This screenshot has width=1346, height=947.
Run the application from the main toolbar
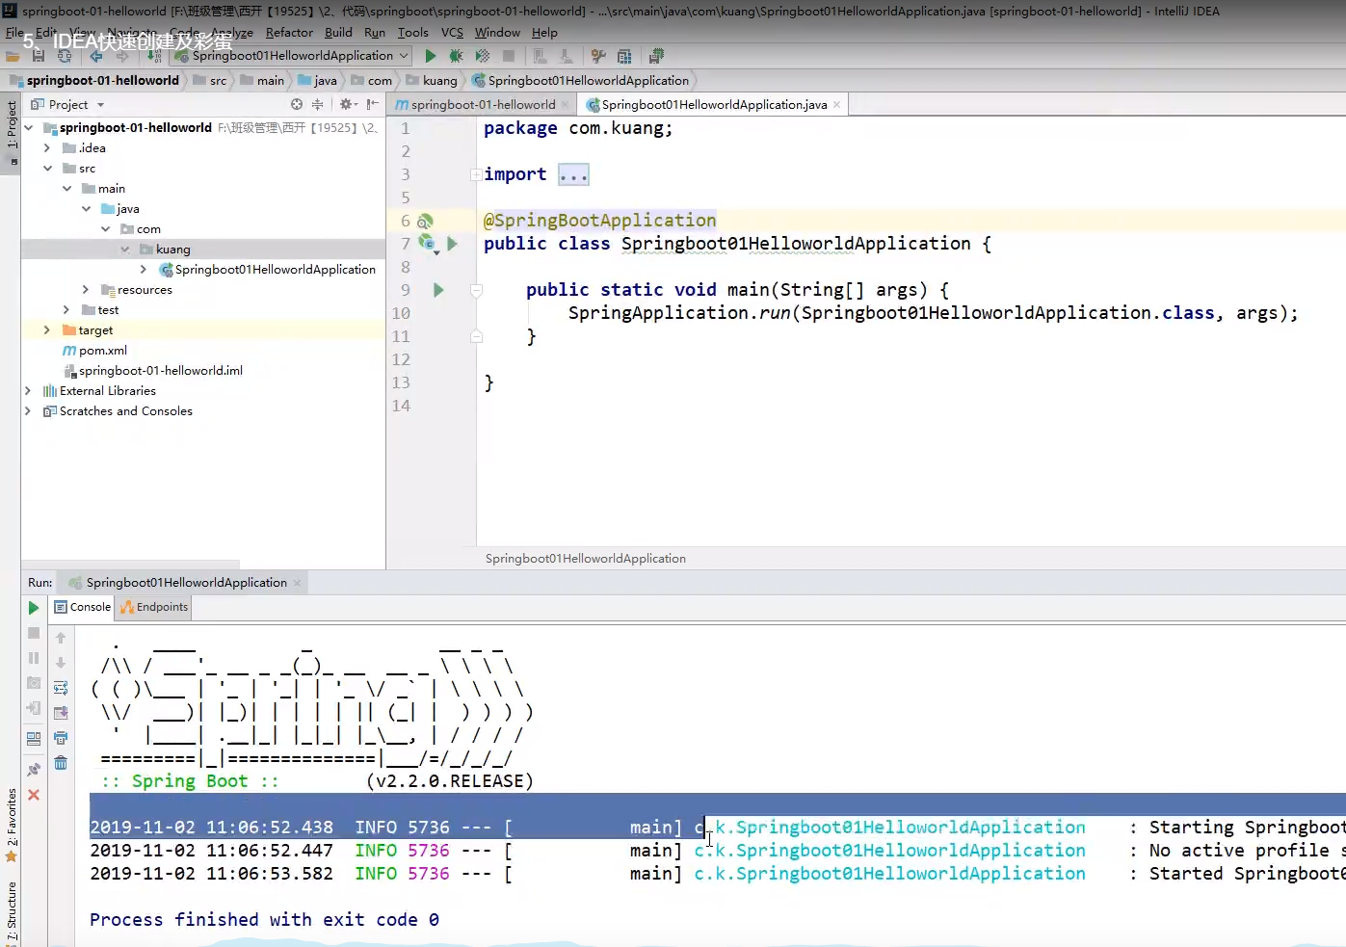[x=431, y=57]
